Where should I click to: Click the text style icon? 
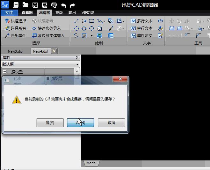[x=160, y=28]
